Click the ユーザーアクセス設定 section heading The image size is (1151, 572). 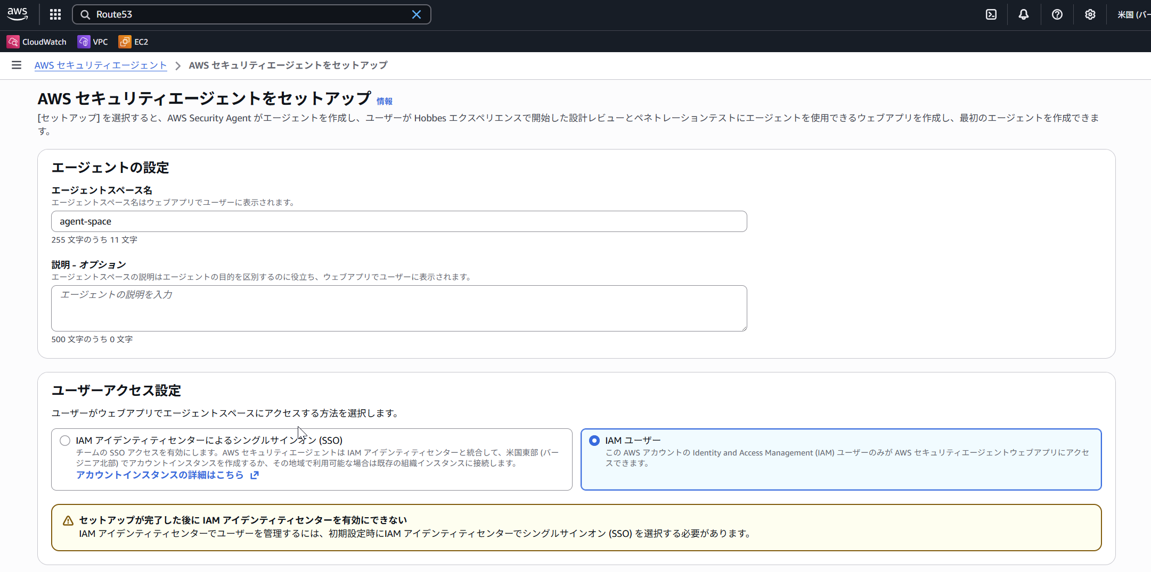click(116, 391)
